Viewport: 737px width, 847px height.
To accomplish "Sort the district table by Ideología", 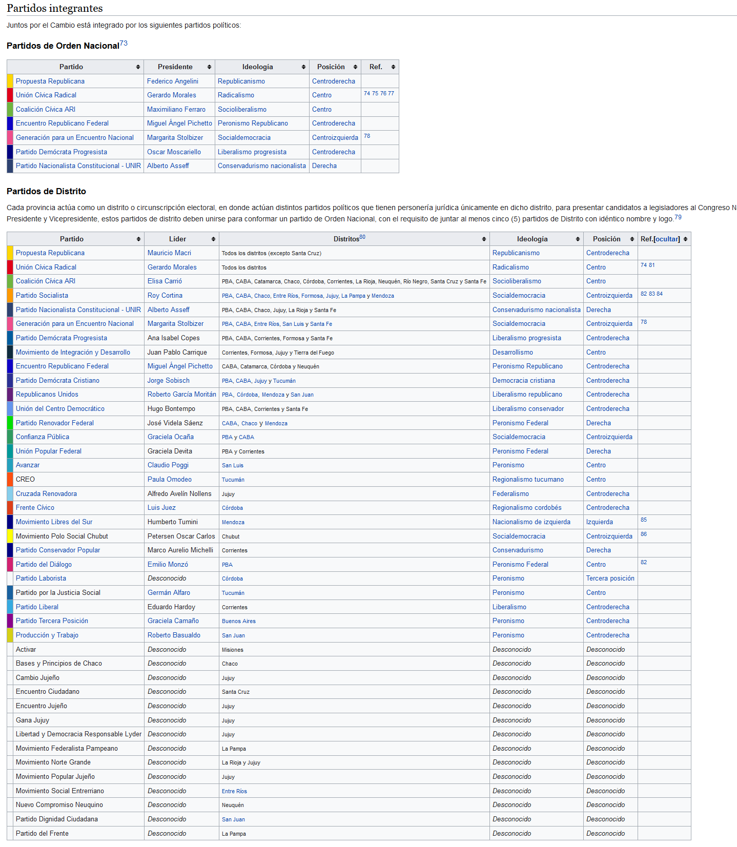I will click(578, 239).
